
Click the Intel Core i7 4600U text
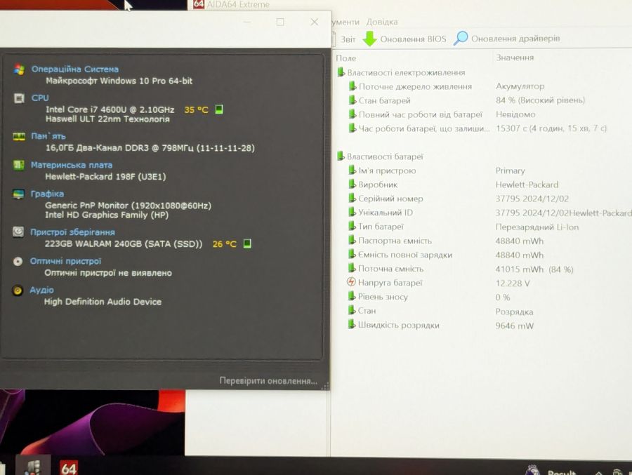click(110, 109)
